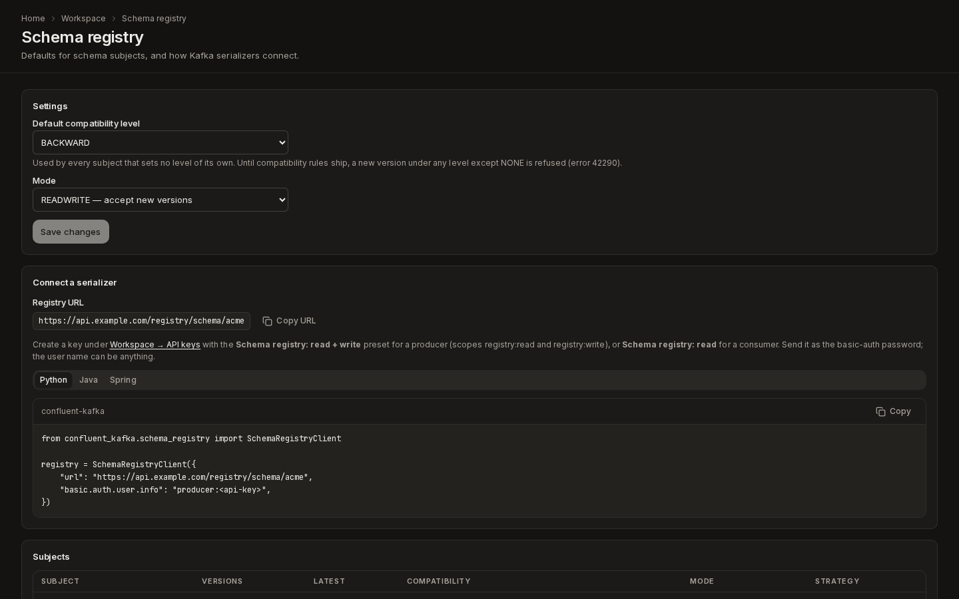Image resolution: width=959 pixels, height=599 pixels.
Task: Click the Schema registry page title
Action: coord(83,37)
